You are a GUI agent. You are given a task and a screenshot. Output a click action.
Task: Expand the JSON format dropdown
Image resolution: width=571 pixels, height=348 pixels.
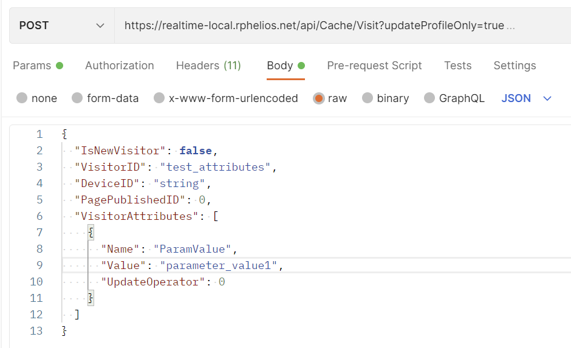(x=526, y=98)
